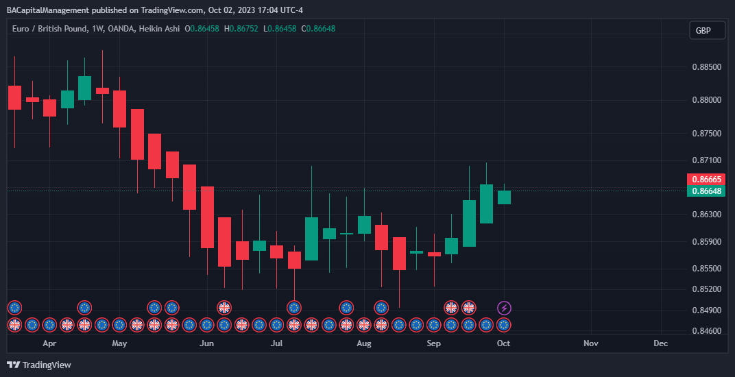Click the Dec label on time axis
Image resolution: width=735 pixels, height=377 pixels.
(x=661, y=343)
